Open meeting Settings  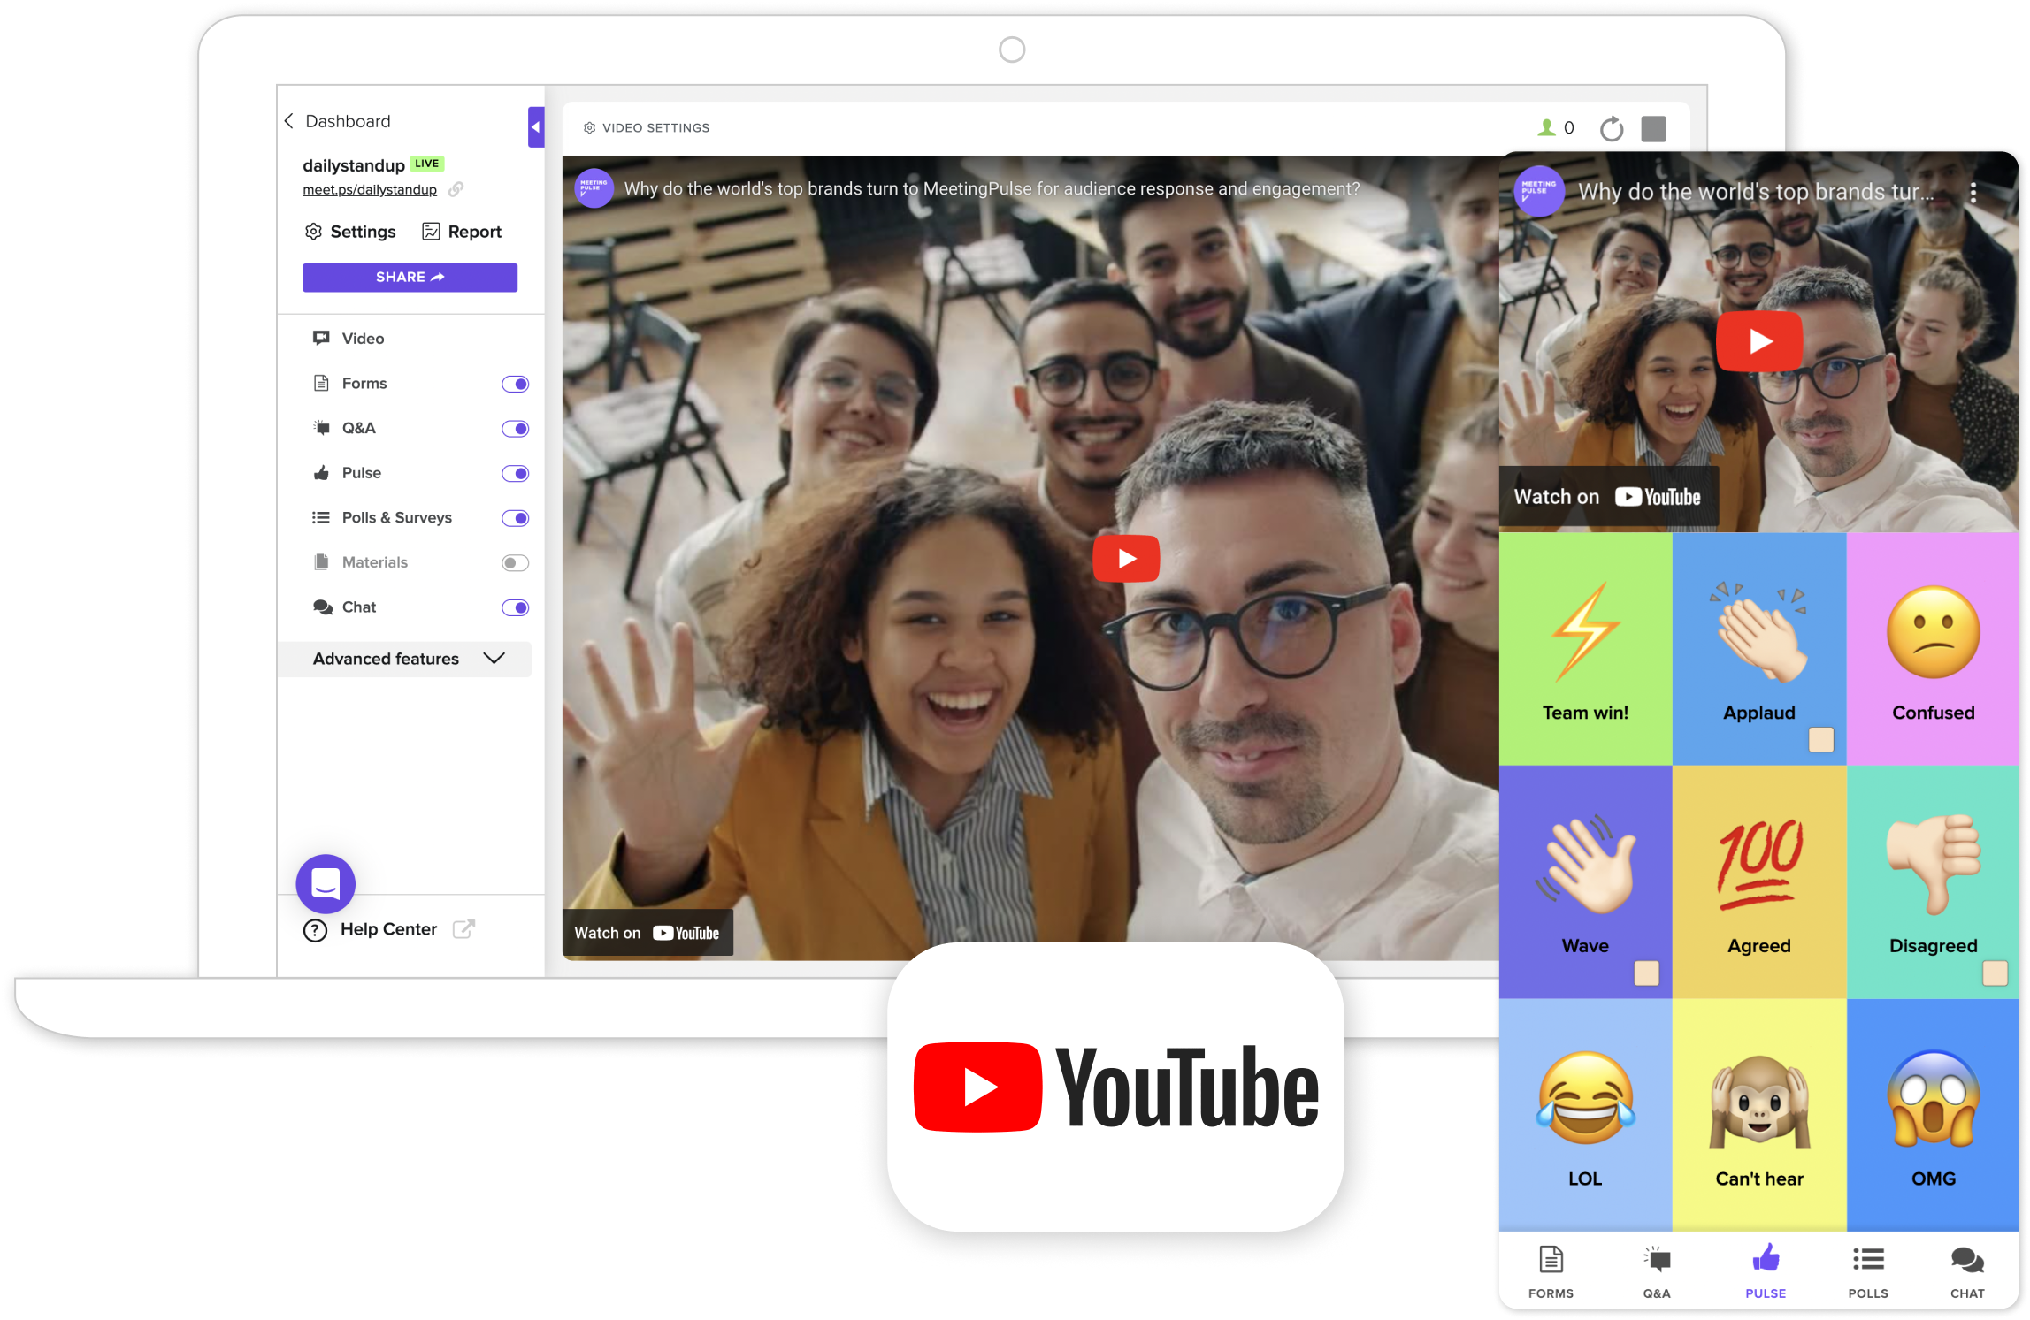coord(350,232)
